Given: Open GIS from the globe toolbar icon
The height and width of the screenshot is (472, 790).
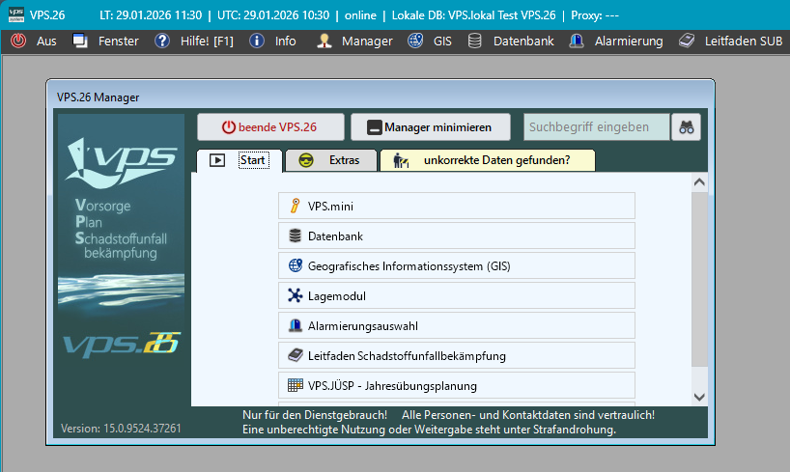Looking at the screenshot, I should (x=415, y=42).
